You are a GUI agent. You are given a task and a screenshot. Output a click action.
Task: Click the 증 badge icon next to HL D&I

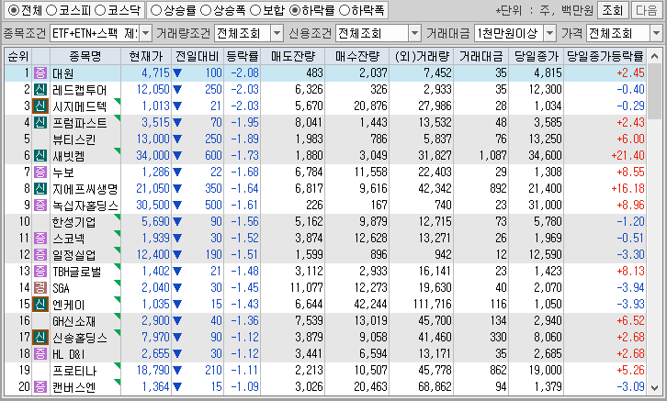pos(40,354)
